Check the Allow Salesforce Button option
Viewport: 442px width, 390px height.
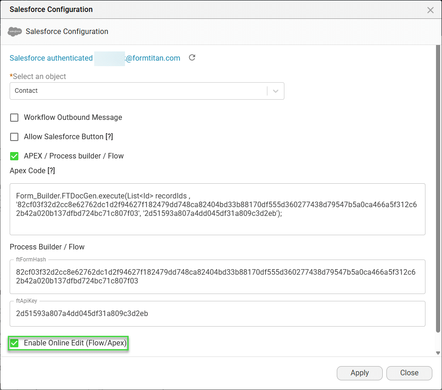coord(14,136)
